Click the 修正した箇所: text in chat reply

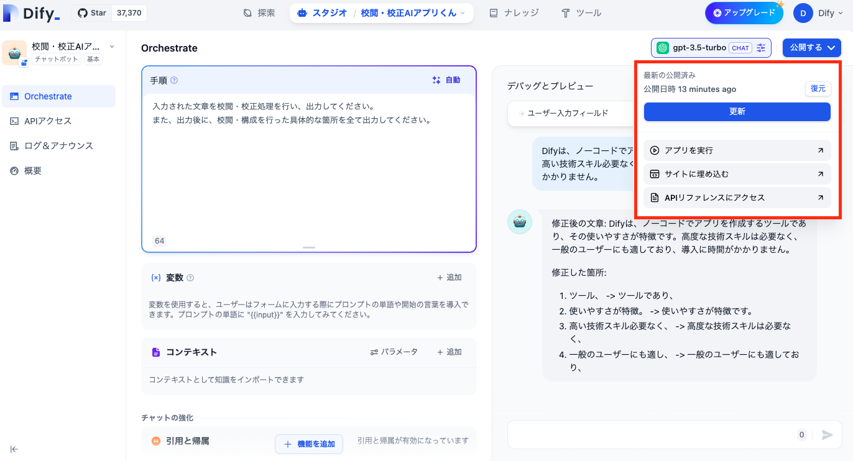click(x=579, y=272)
